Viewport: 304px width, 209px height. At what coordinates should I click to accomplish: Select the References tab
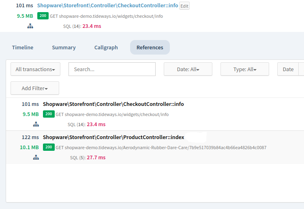coord(150,47)
